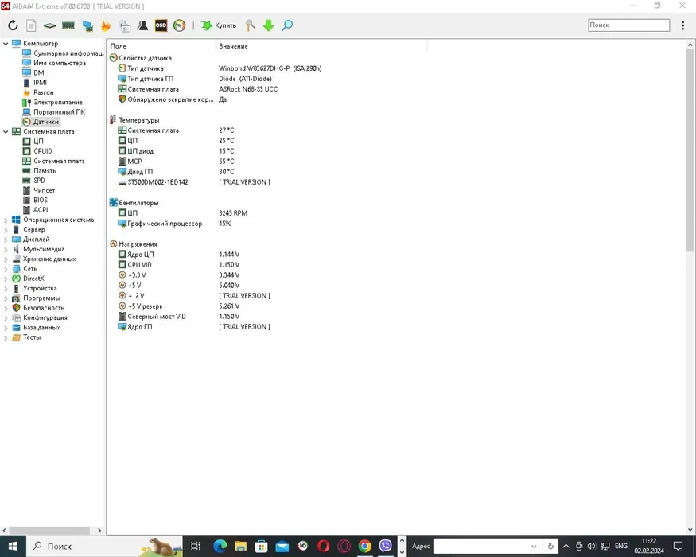
Task: Expand the Операционная система node
Action: (x=6, y=220)
